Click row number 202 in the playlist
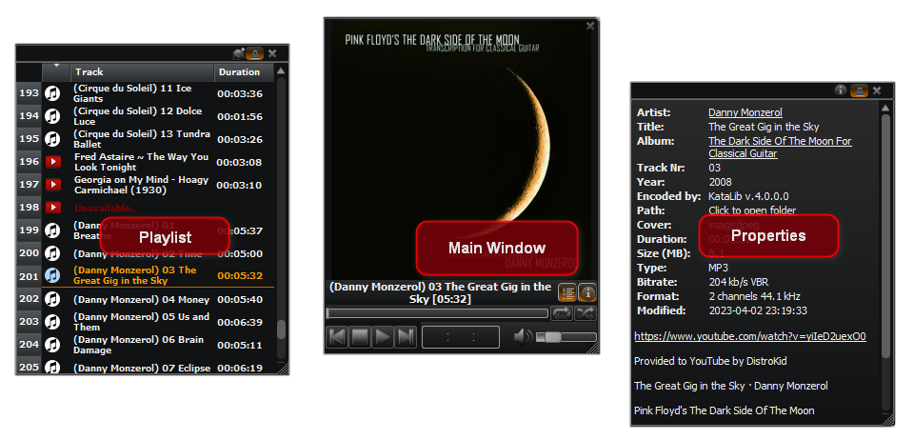914x440 pixels. [29, 299]
